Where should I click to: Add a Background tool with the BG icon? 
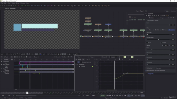[22, 6]
